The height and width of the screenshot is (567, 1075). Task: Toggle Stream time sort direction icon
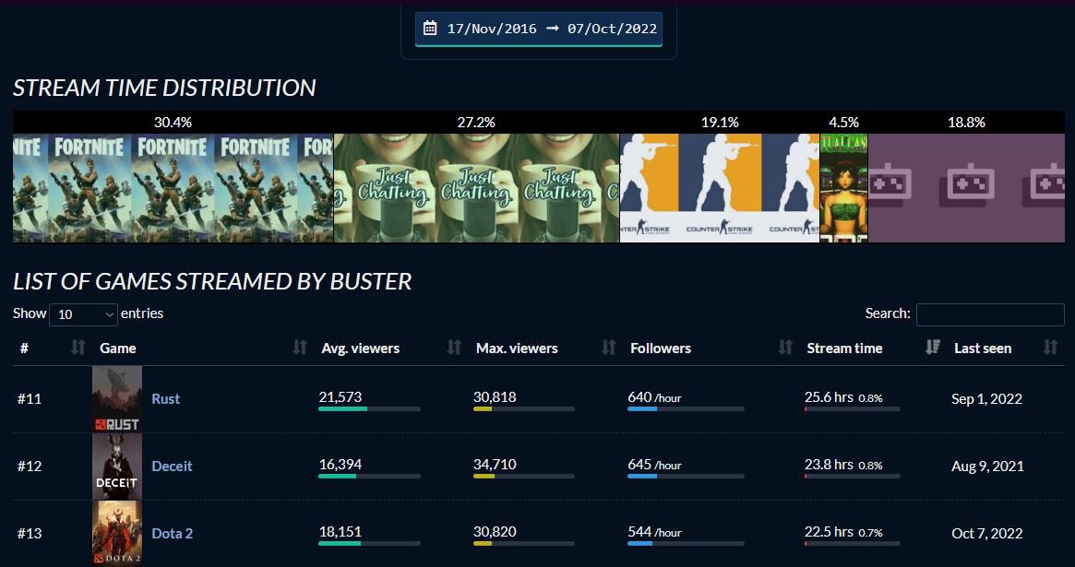[932, 348]
